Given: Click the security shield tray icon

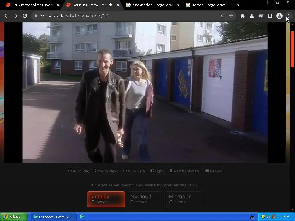Looking at the screenshot, I should tap(263, 217).
